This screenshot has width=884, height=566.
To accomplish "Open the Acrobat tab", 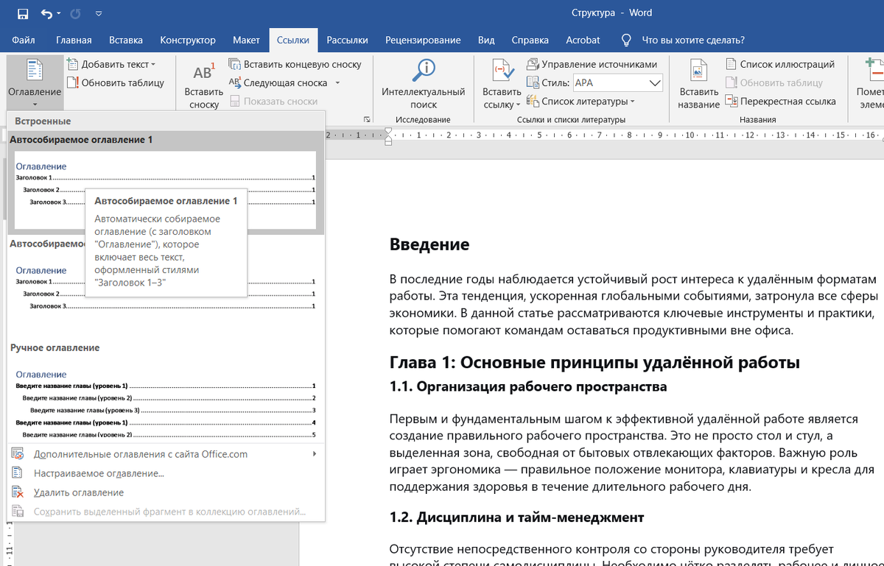I will point(583,40).
